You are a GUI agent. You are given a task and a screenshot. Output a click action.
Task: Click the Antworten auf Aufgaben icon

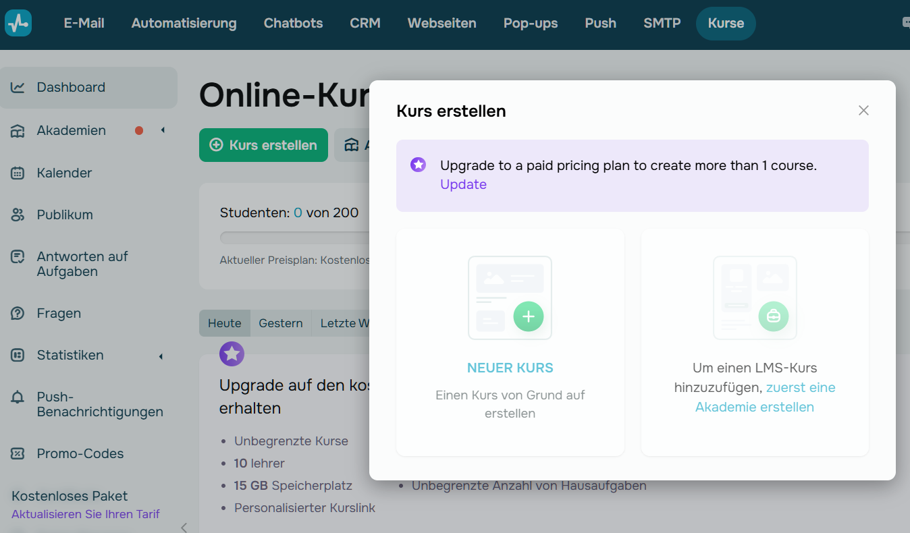click(18, 257)
